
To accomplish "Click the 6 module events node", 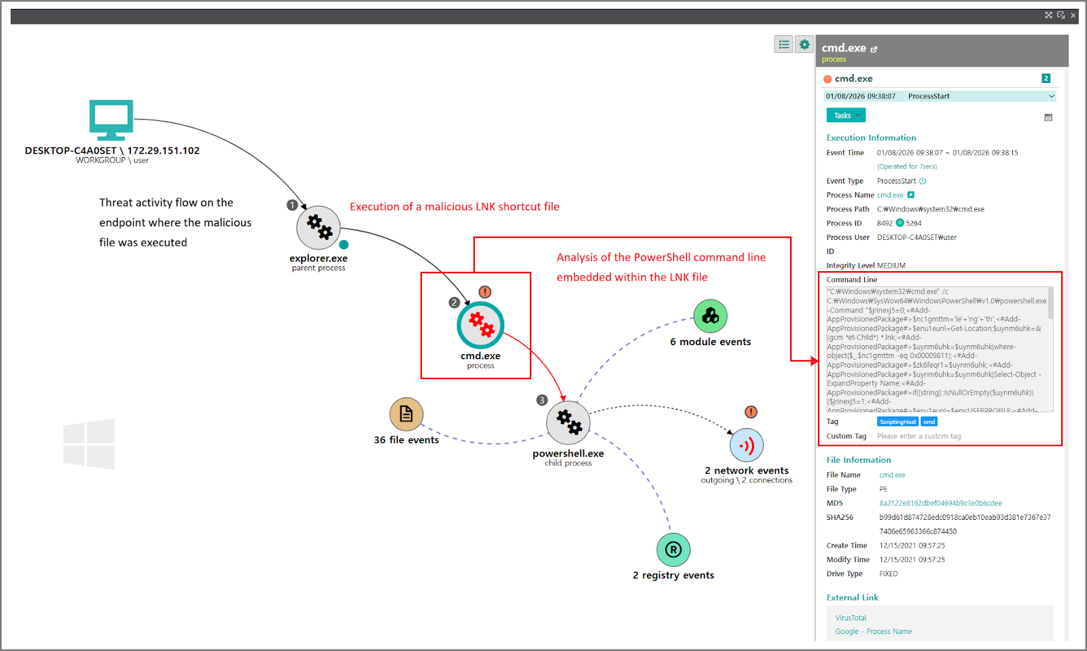I will click(x=709, y=315).
